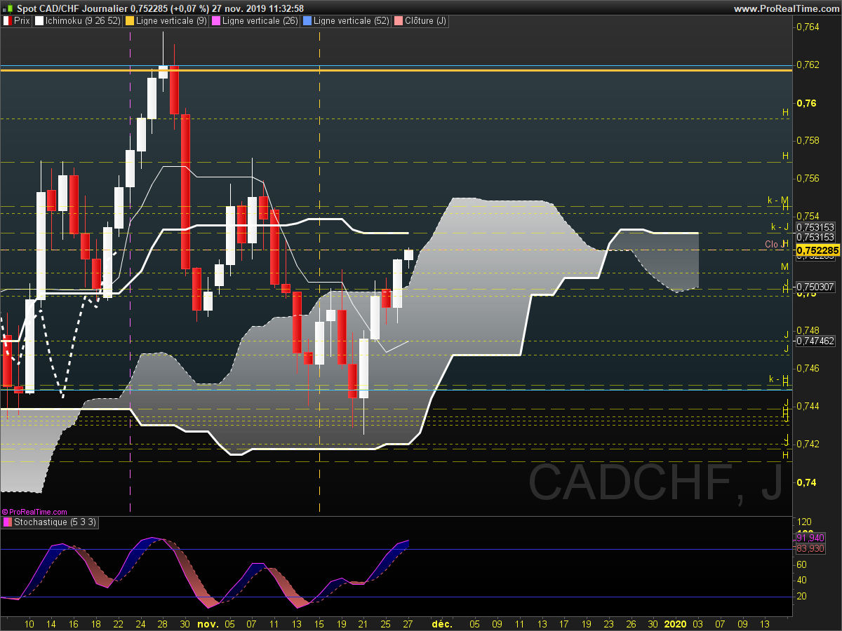Click the 0,750307 price tag
Screen dimensions: 842x631
point(814,287)
